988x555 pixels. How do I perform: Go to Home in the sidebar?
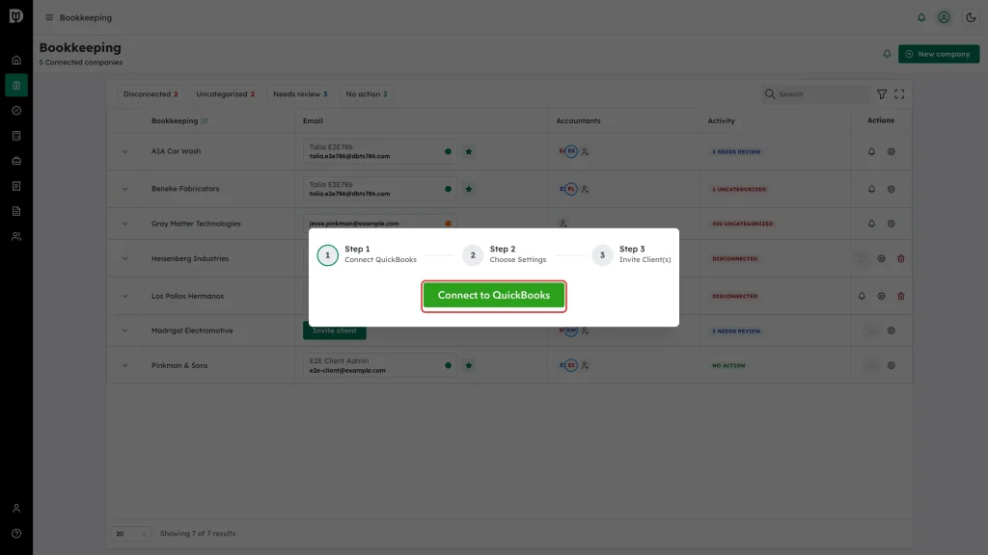click(x=16, y=61)
